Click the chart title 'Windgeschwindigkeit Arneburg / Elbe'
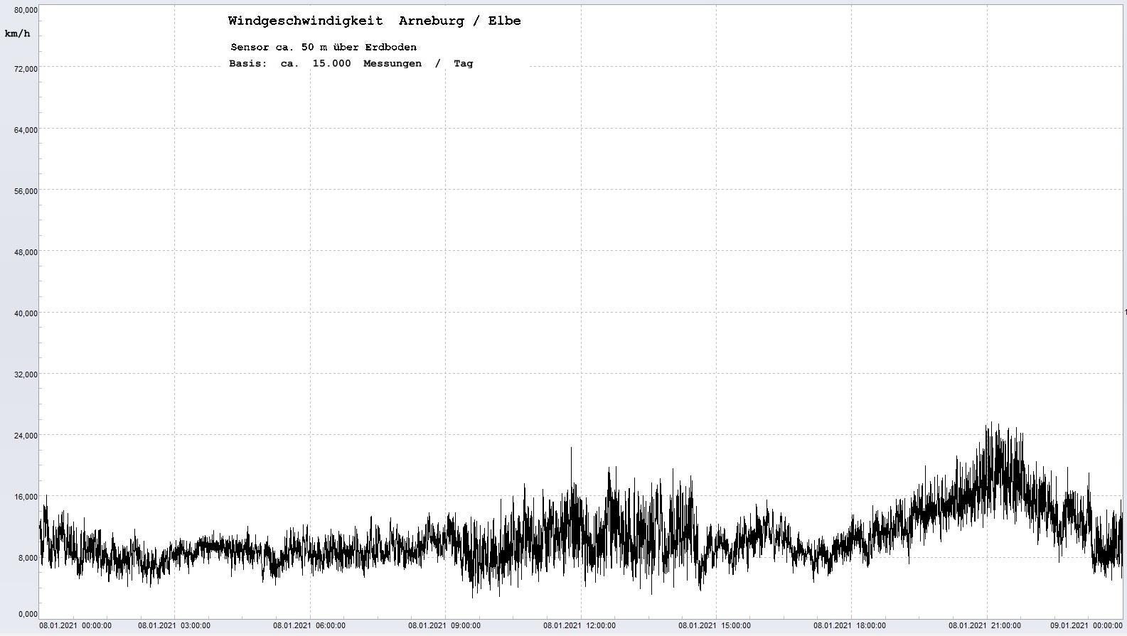The width and height of the screenshot is (1127, 636). pyautogui.click(x=374, y=21)
